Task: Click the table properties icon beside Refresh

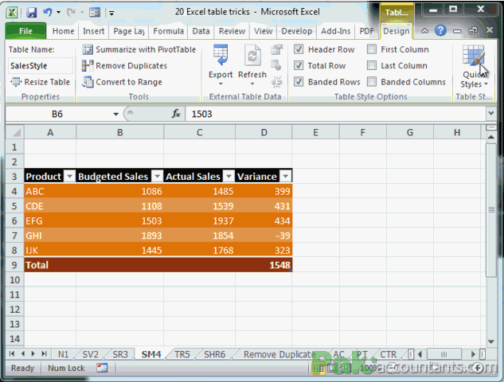Action: point(276,50)
